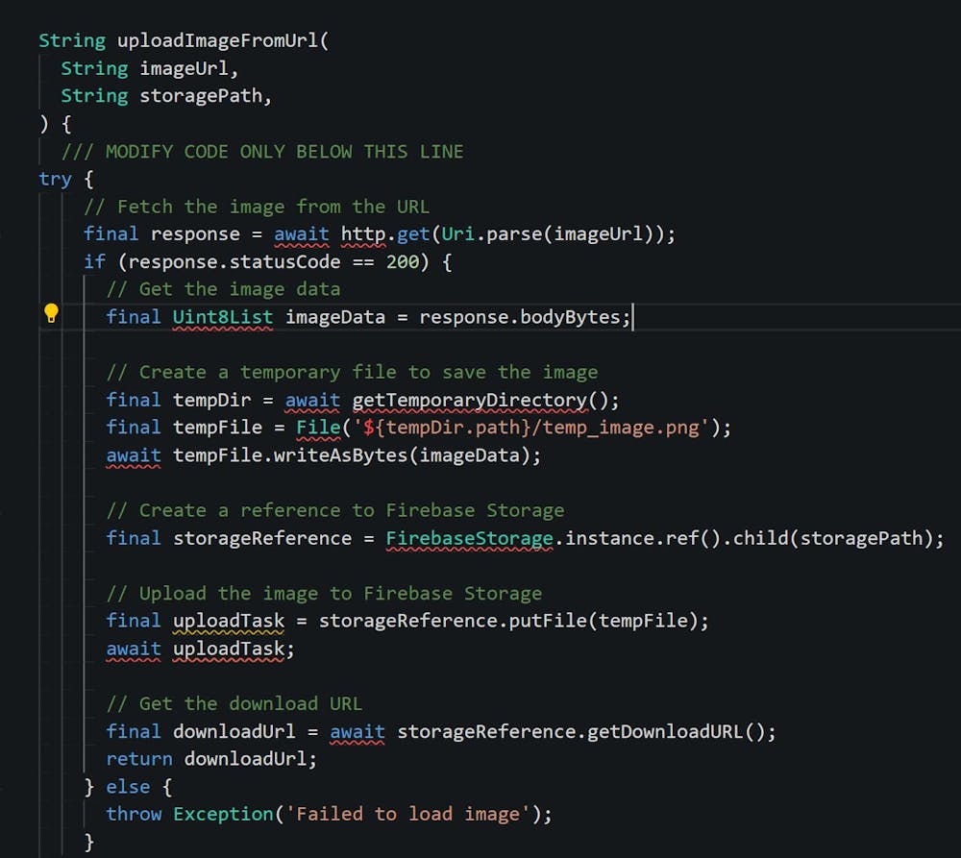961x858 pixels.
Task: Click the parameter 'imageUrl,'
Action: pyautogui.click(x=188, y=68)
